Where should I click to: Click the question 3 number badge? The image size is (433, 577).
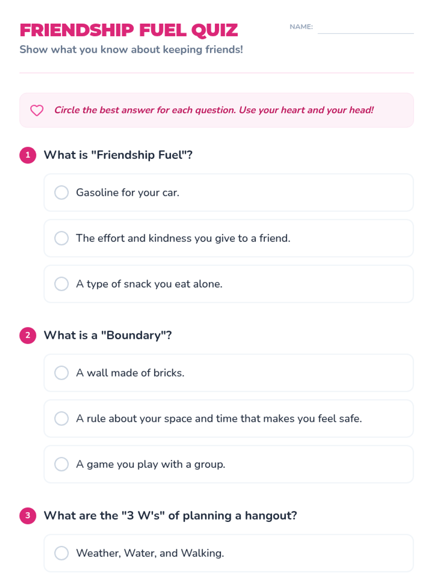tap(28, 516)
